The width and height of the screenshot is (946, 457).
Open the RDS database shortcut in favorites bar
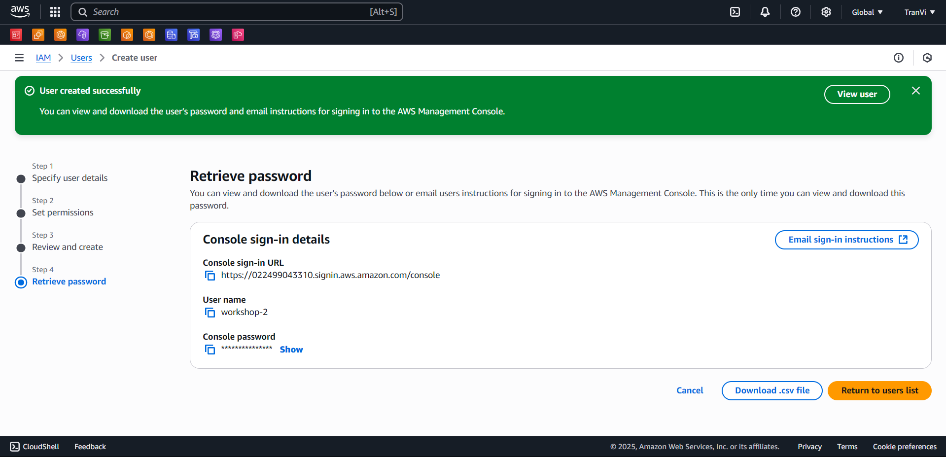(x=171, y=35)
